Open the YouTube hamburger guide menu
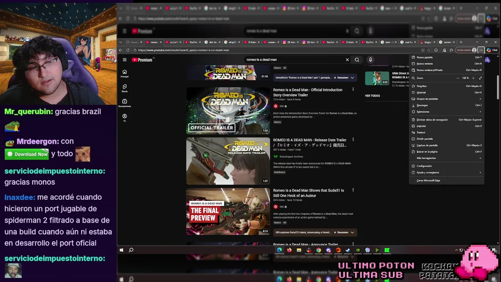The image size is (501, 282). [124, 60]
